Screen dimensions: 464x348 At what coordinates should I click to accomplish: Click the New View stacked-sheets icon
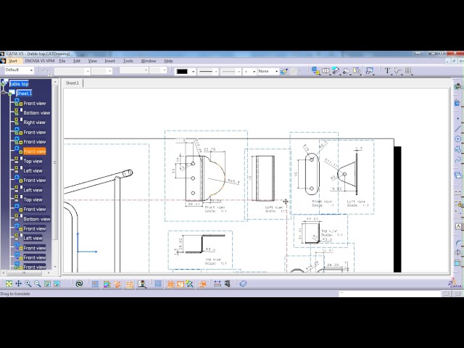[457, 175]
